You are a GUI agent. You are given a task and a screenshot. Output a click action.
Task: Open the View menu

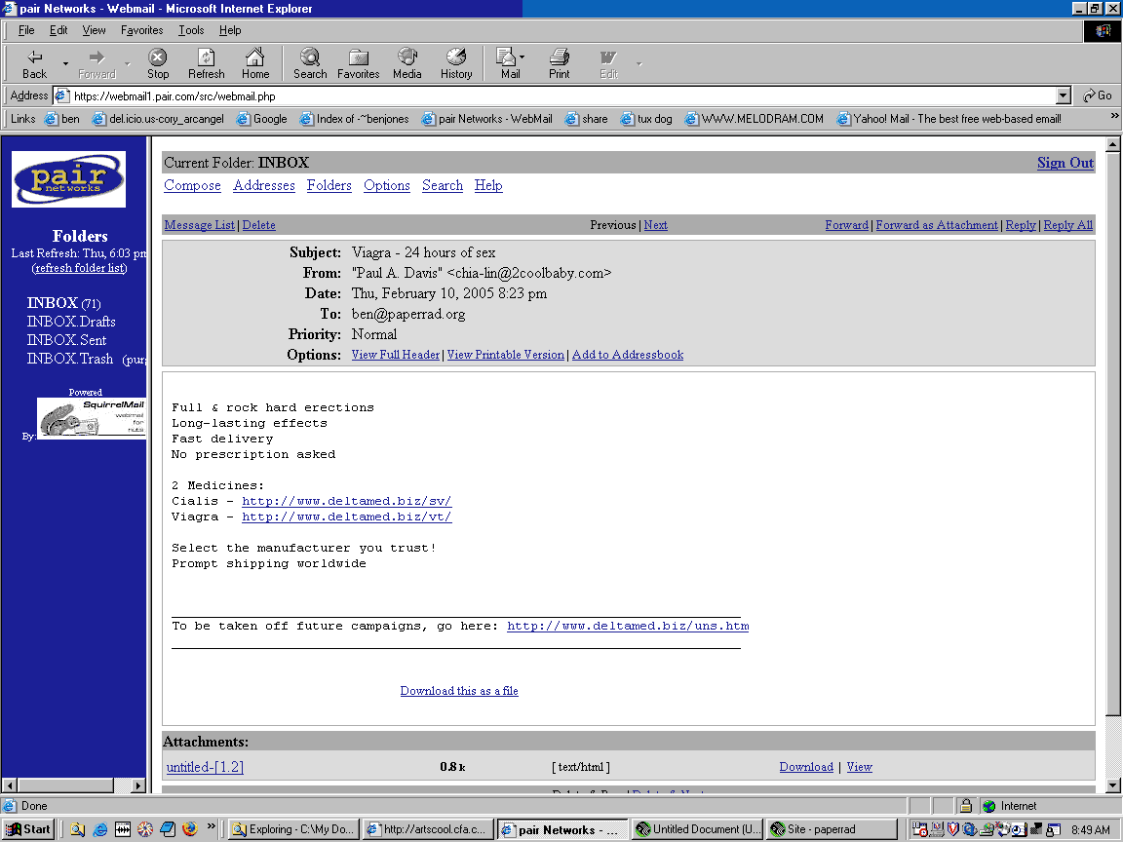[94, 30]
